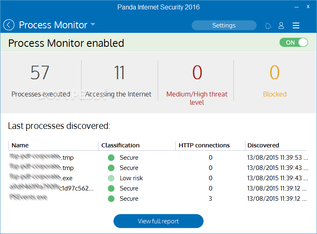Click the HTTP connections value 3
317x234 pixels.
tap(210, 199)
